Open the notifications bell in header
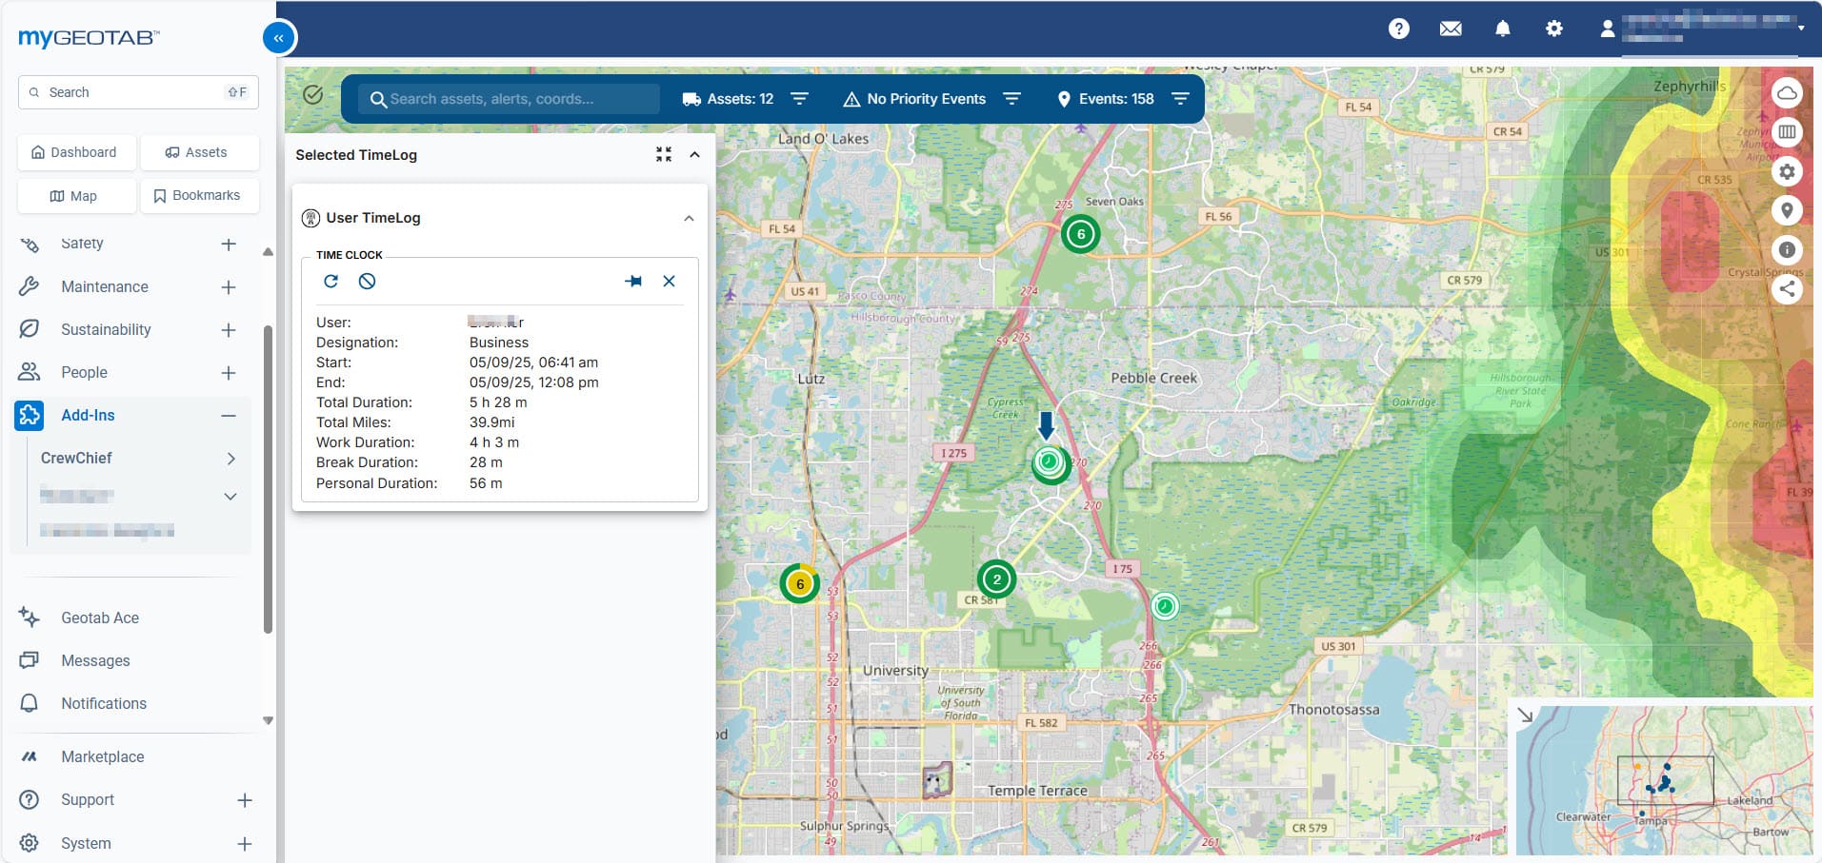 click(x=1502, y=29)
